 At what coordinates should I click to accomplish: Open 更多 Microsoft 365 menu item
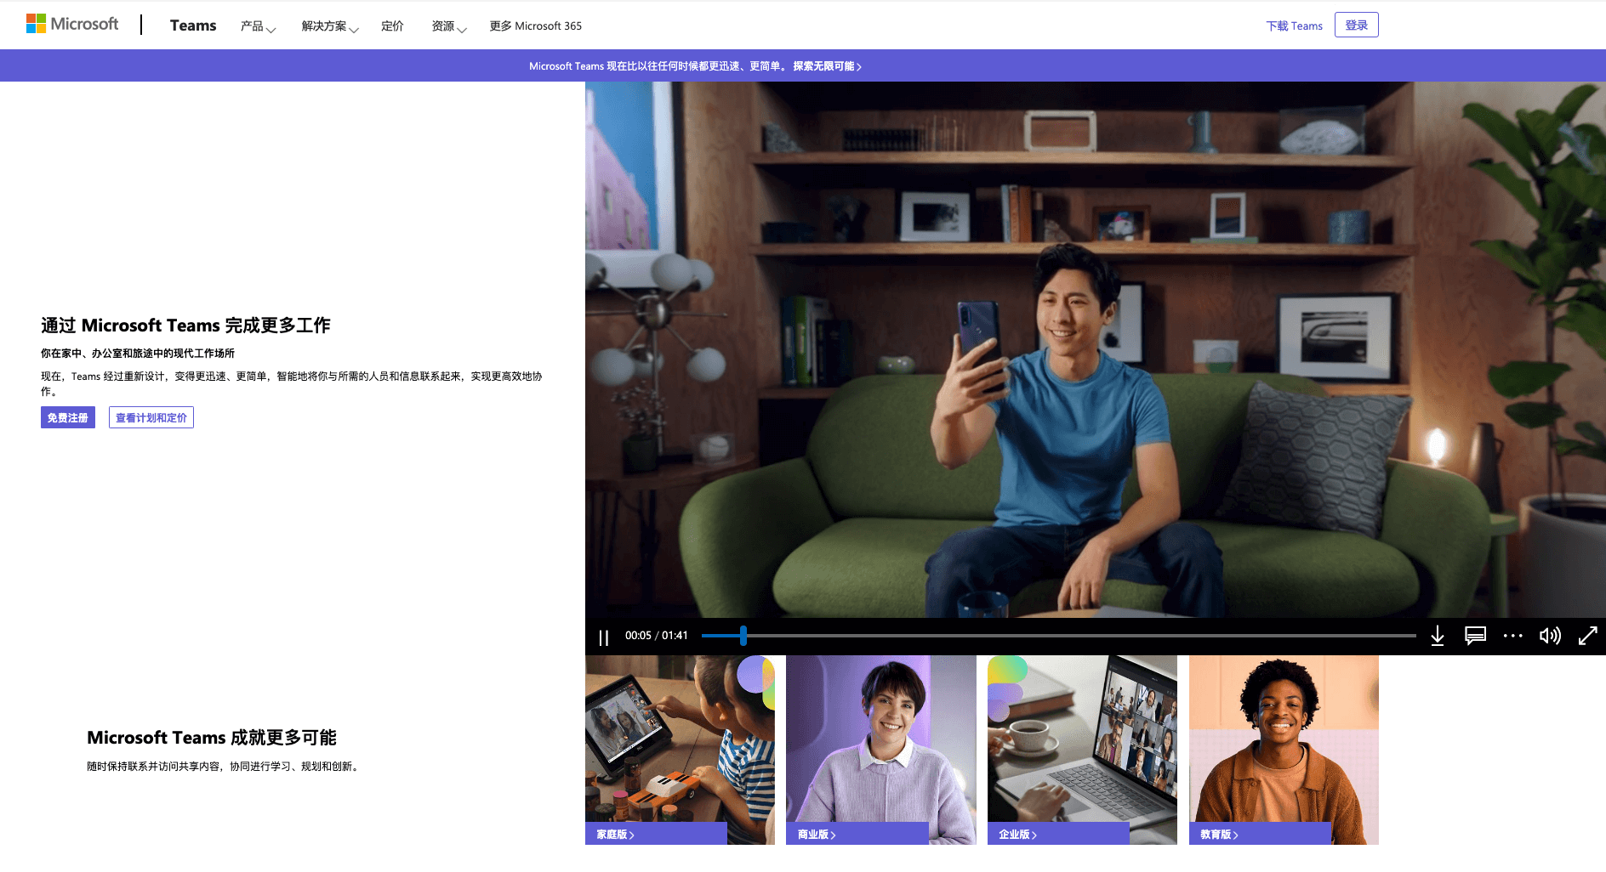click(536, 26)
